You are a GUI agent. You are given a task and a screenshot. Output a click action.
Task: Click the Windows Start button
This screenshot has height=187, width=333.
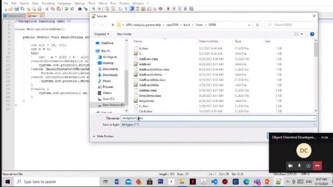coord(8,182)
